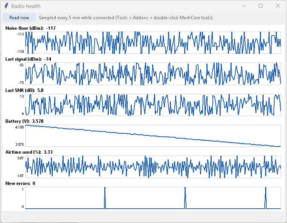Click the sampling interval info text
287x223 pixels.
tap(126, 18)
